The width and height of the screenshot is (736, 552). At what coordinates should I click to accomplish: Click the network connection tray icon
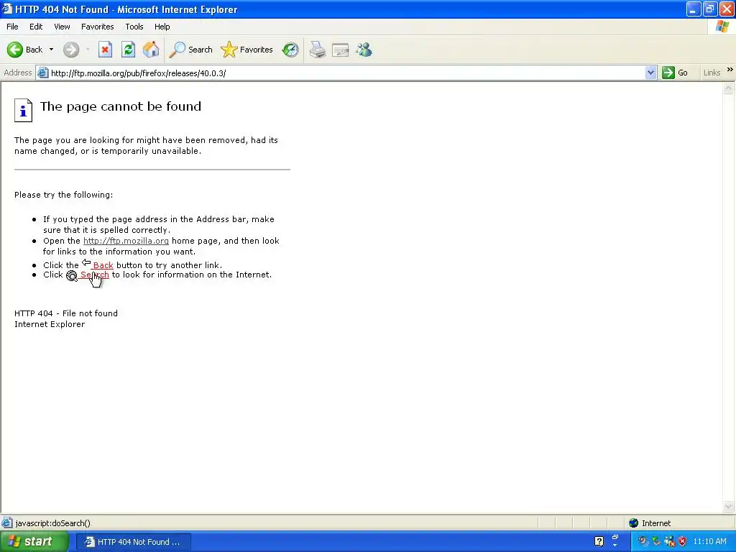pyautogui.click(x=656, y=542)
